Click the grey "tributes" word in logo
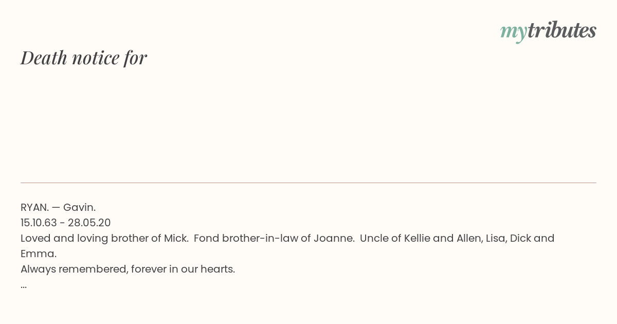Image resolution: width=617 pixels, height=324 pixels. point(562,30)
